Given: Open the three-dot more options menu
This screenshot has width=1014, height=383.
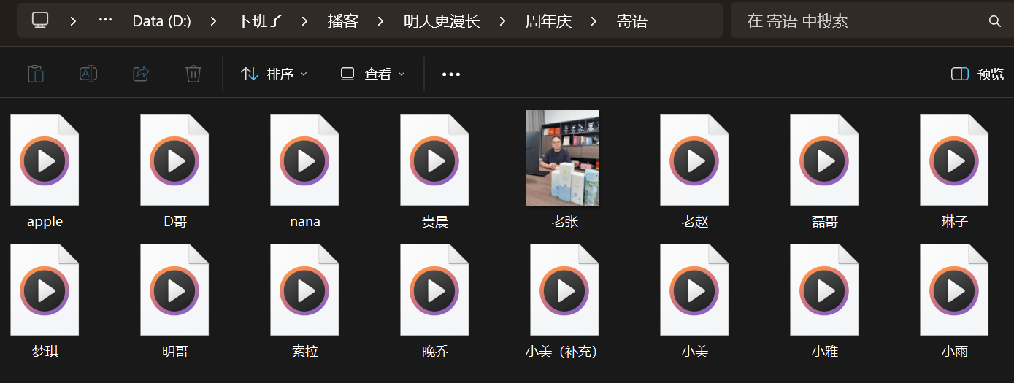Looking at the screenshot, I should coord(451,74).
